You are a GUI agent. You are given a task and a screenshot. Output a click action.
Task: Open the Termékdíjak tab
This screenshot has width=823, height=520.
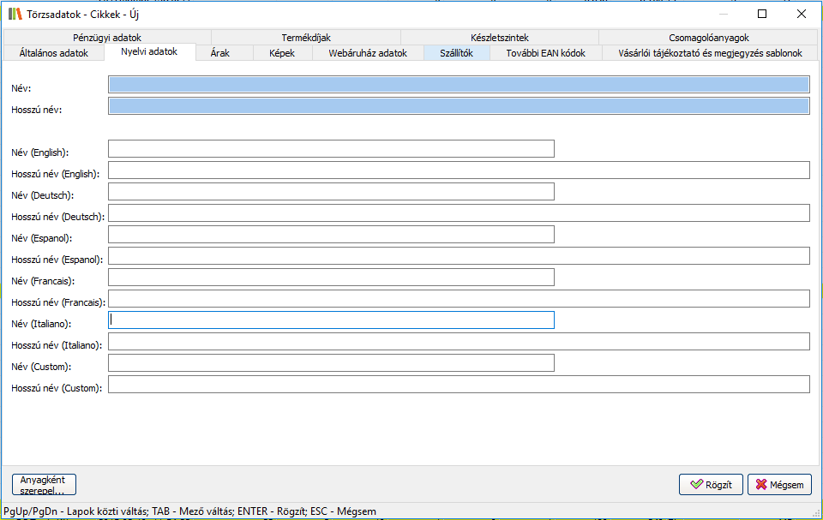306,38
